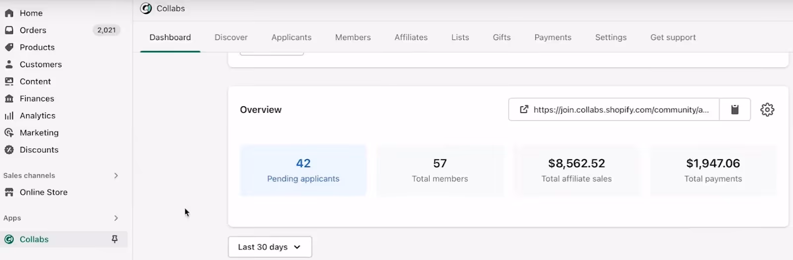This screenshot has height=260, width=793.
Task: Click the Home house icon in sidebar
Action: [x=9, y=13]
